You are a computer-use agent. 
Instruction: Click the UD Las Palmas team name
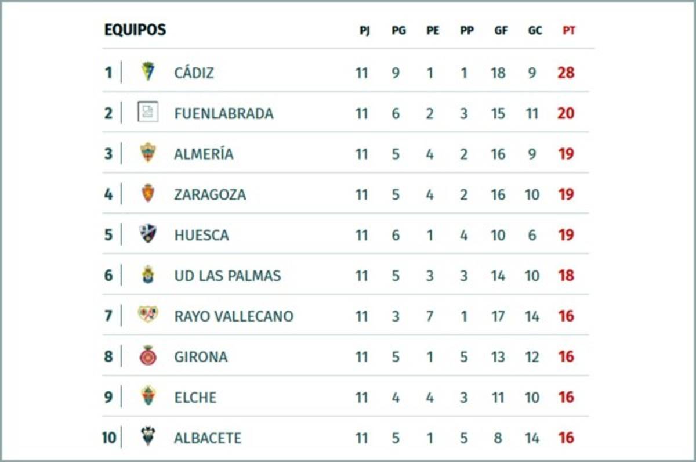(x=227, y=276)
